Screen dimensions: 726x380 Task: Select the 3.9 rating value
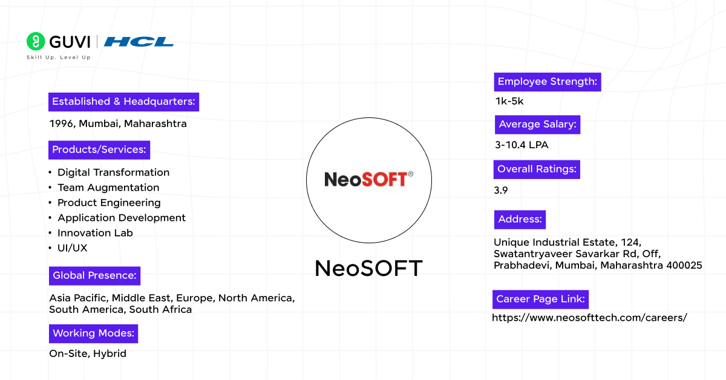(x=501, y=189)
